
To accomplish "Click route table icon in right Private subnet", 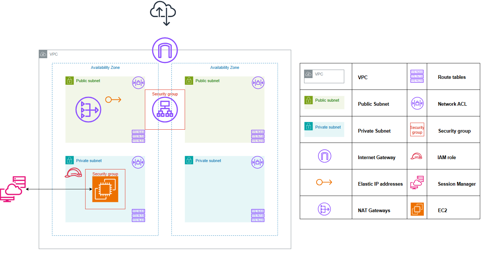I will coord(258,215).
